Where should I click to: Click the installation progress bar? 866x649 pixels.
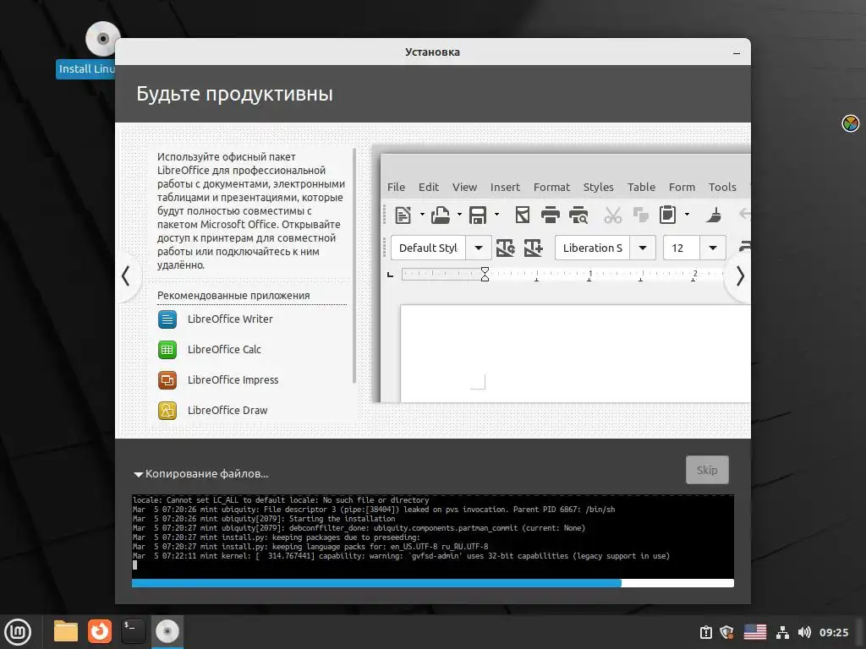pyautogui.click(x=433, y=583)
